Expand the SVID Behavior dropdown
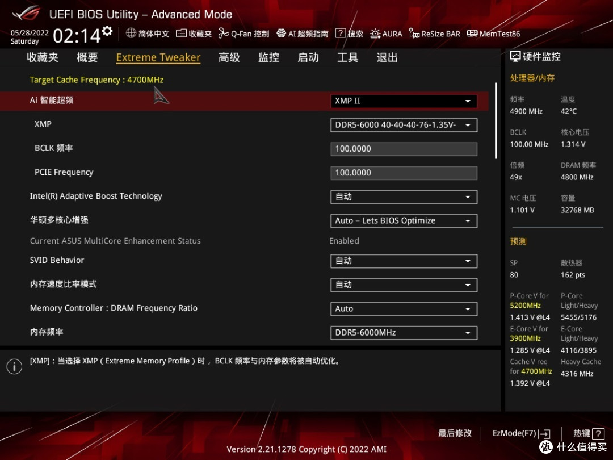 pos(404,261)
